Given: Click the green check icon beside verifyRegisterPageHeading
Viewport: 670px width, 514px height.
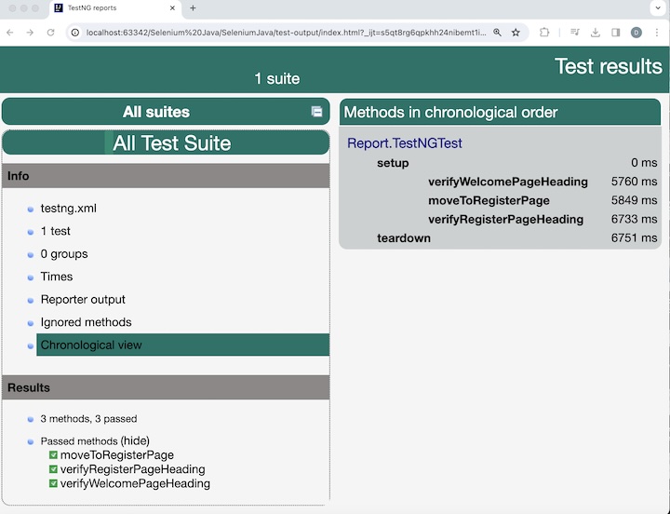Looking at the screenshot, I should pyautogui.click(x=53, y=469).
